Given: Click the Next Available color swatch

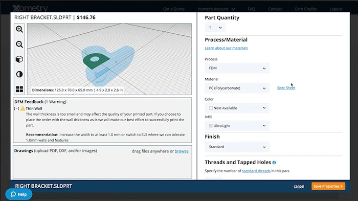Looking at the screenshot, I should [x=211, y=108].
